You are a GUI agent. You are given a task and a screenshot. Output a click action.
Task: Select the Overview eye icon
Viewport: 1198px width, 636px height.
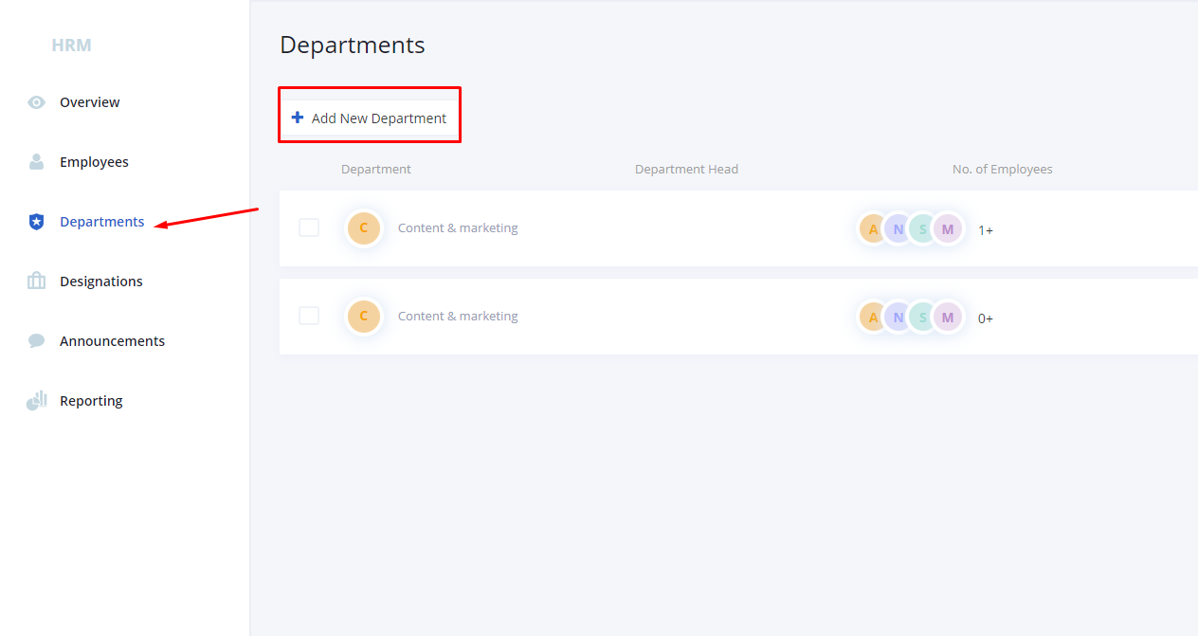point(36,101)
